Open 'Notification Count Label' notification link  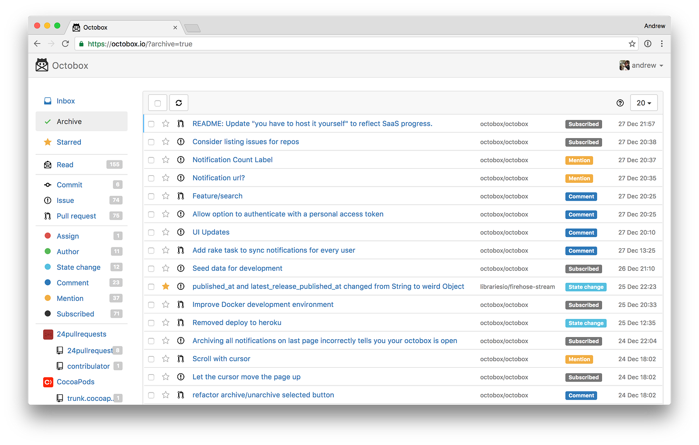coord(232,160)
